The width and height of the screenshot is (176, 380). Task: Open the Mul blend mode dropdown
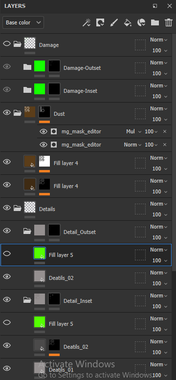click(133, 131)
